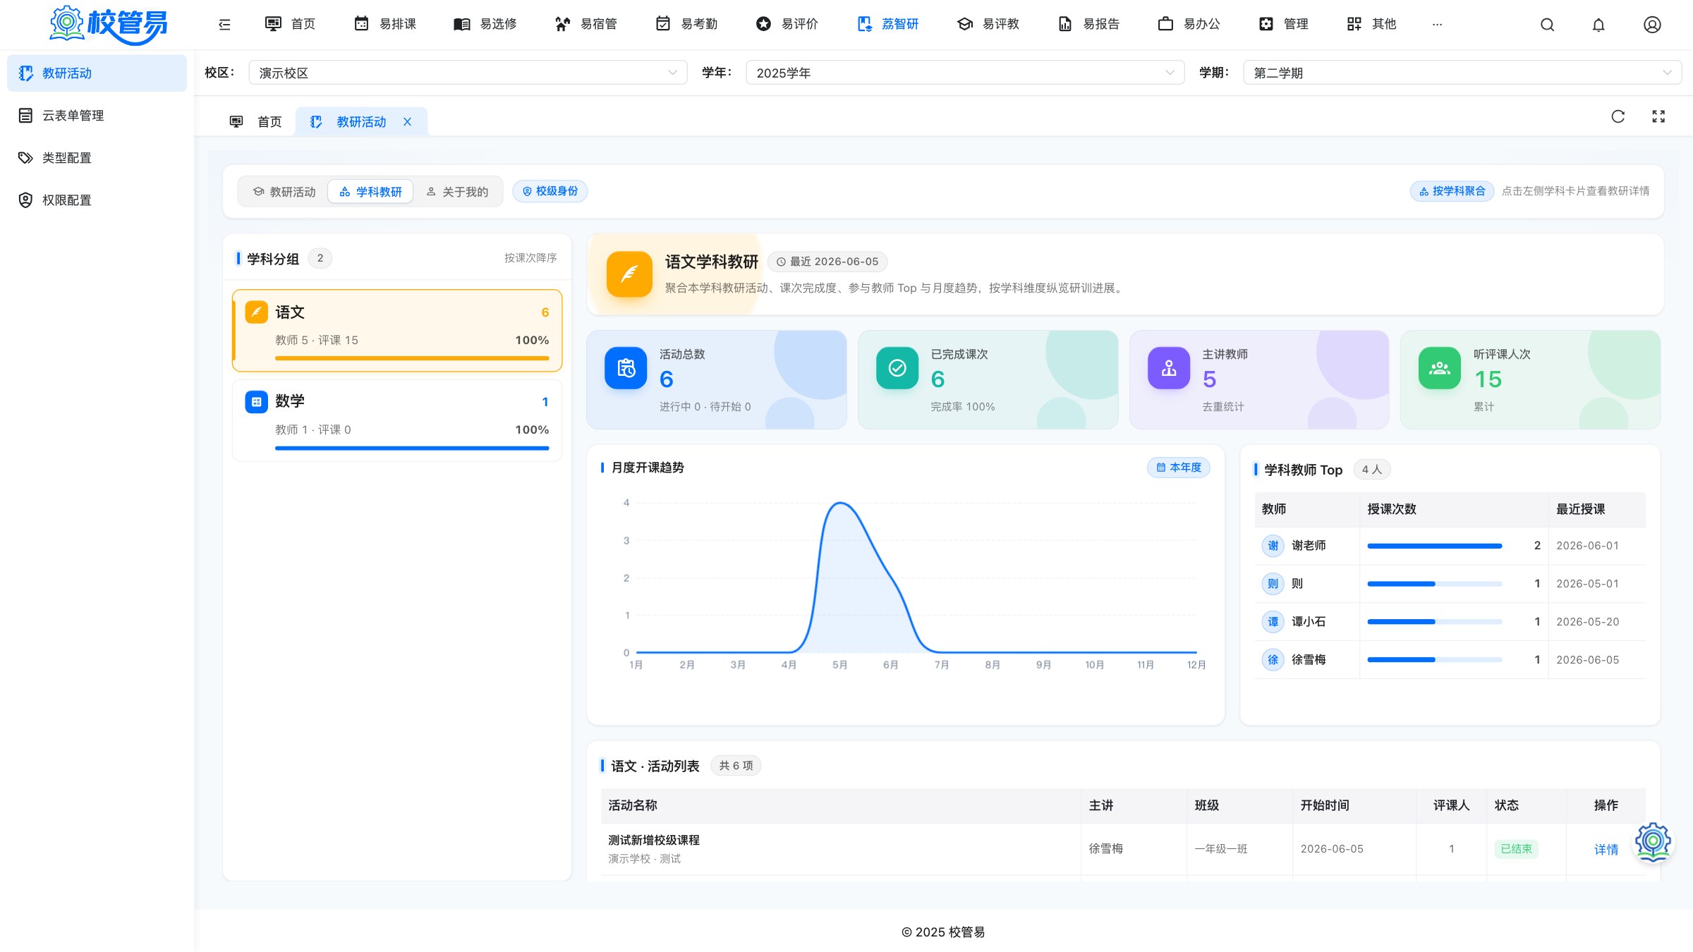Open 云表单管理 in sidebar

tap(97, 116)
